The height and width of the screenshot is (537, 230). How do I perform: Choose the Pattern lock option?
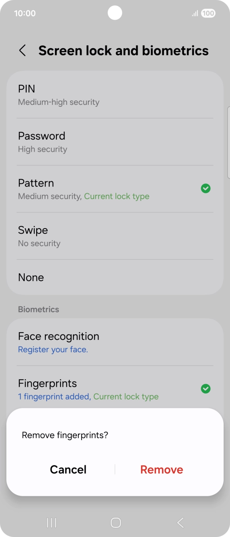(115, 189)
